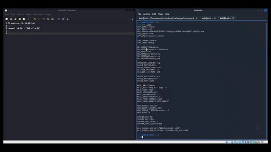Click the New document icon in Mousepad toolbar
The width and height of the screenshot is (271, 152).
click(x=7, y=19)
